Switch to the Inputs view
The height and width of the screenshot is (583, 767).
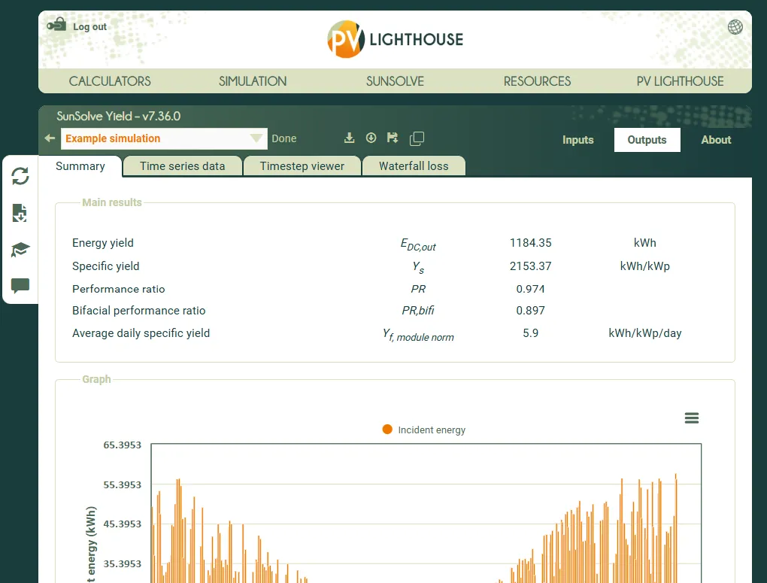tap(578, 140)
